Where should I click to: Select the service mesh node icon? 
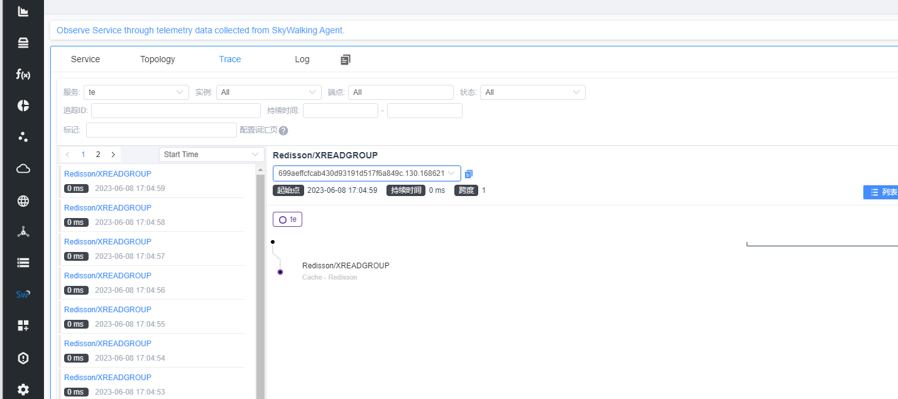[23, 231]
